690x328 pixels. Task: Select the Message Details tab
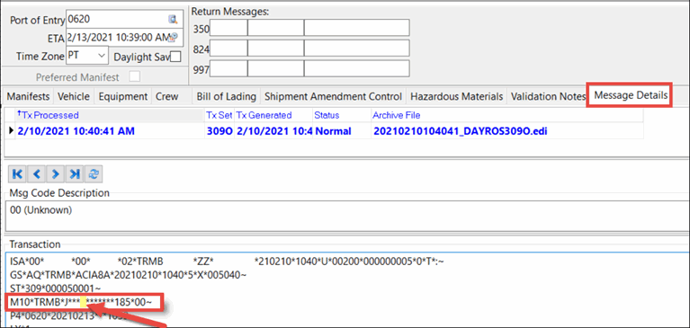(630, 94)
